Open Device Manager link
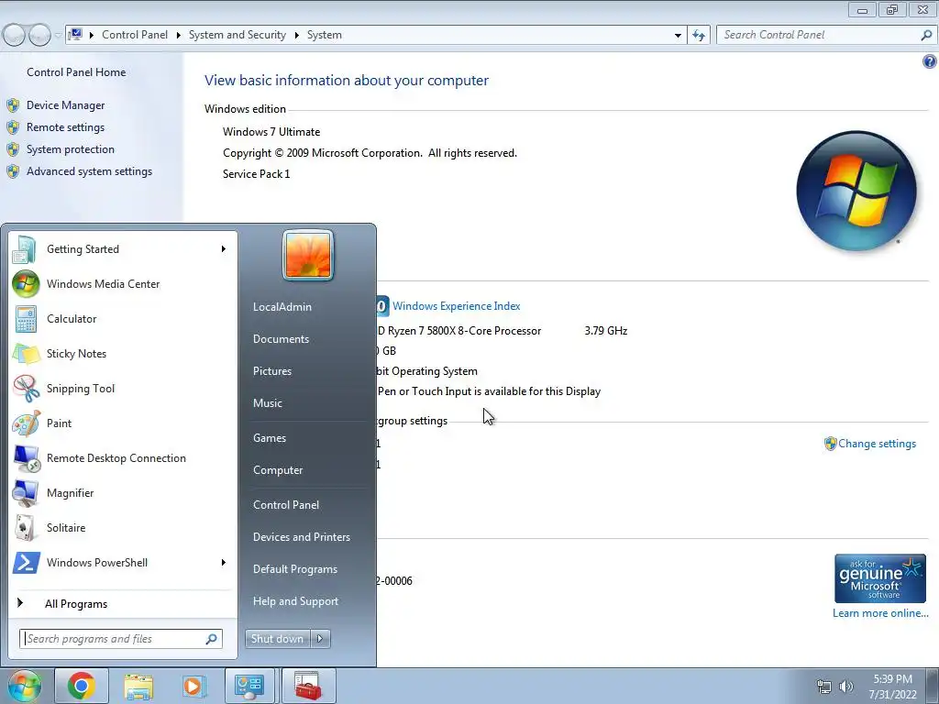 65,105
